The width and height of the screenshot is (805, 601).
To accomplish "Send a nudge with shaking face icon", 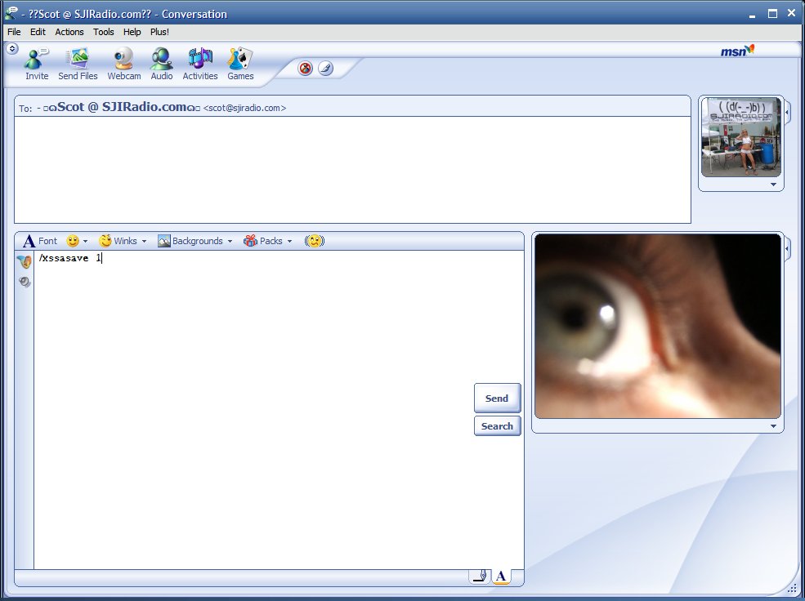I will pyautogui.click(x=314, y=241).
